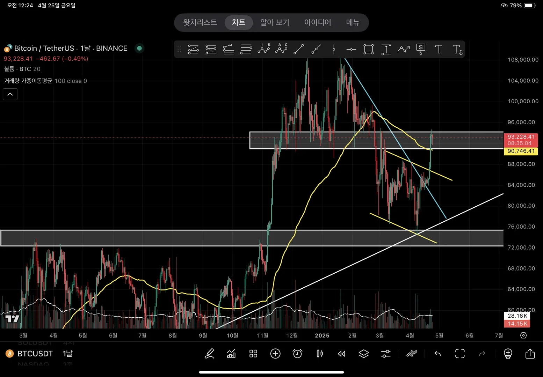Tap the 108,000.00 price axis label
The image size is (543, 377).
[523, 60]
